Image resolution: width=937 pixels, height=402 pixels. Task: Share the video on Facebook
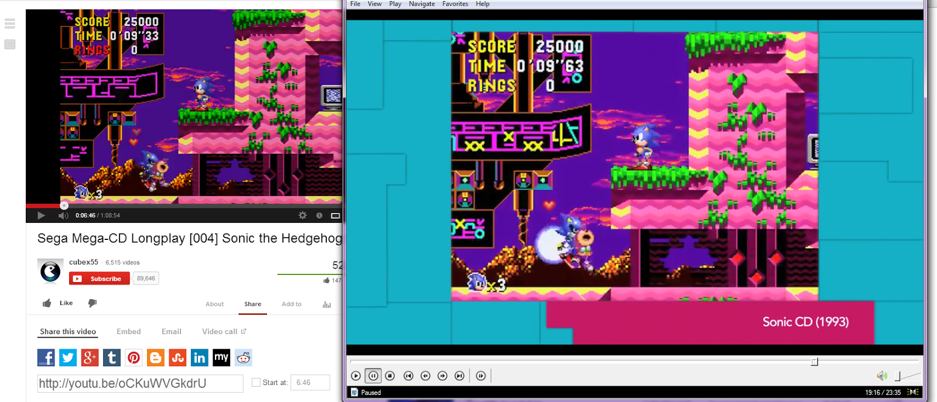point(46,358)
